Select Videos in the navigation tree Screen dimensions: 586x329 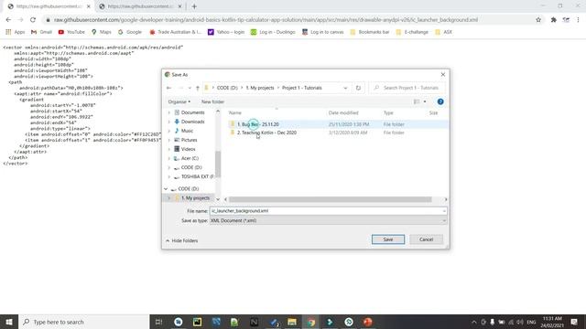(x=188, y=149)
